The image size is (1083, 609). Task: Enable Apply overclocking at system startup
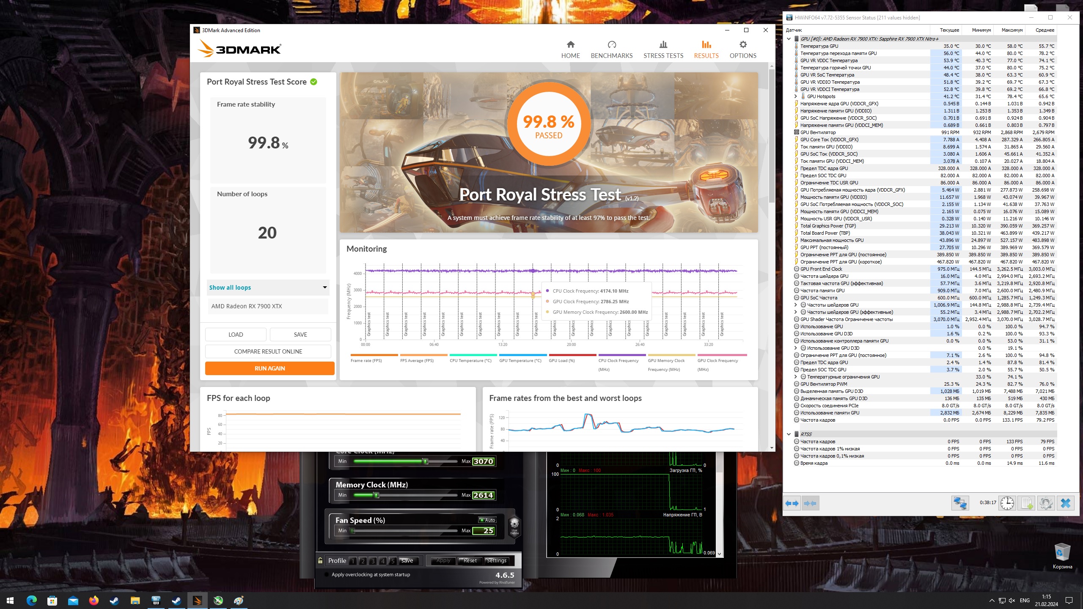[x=326, y=575]
